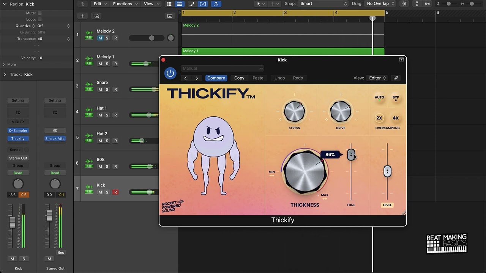The width and height of the screenshot is (486, 273).
Task: Click the TONE slider handle
Action: pyautogui.click(x=351, y=155)
